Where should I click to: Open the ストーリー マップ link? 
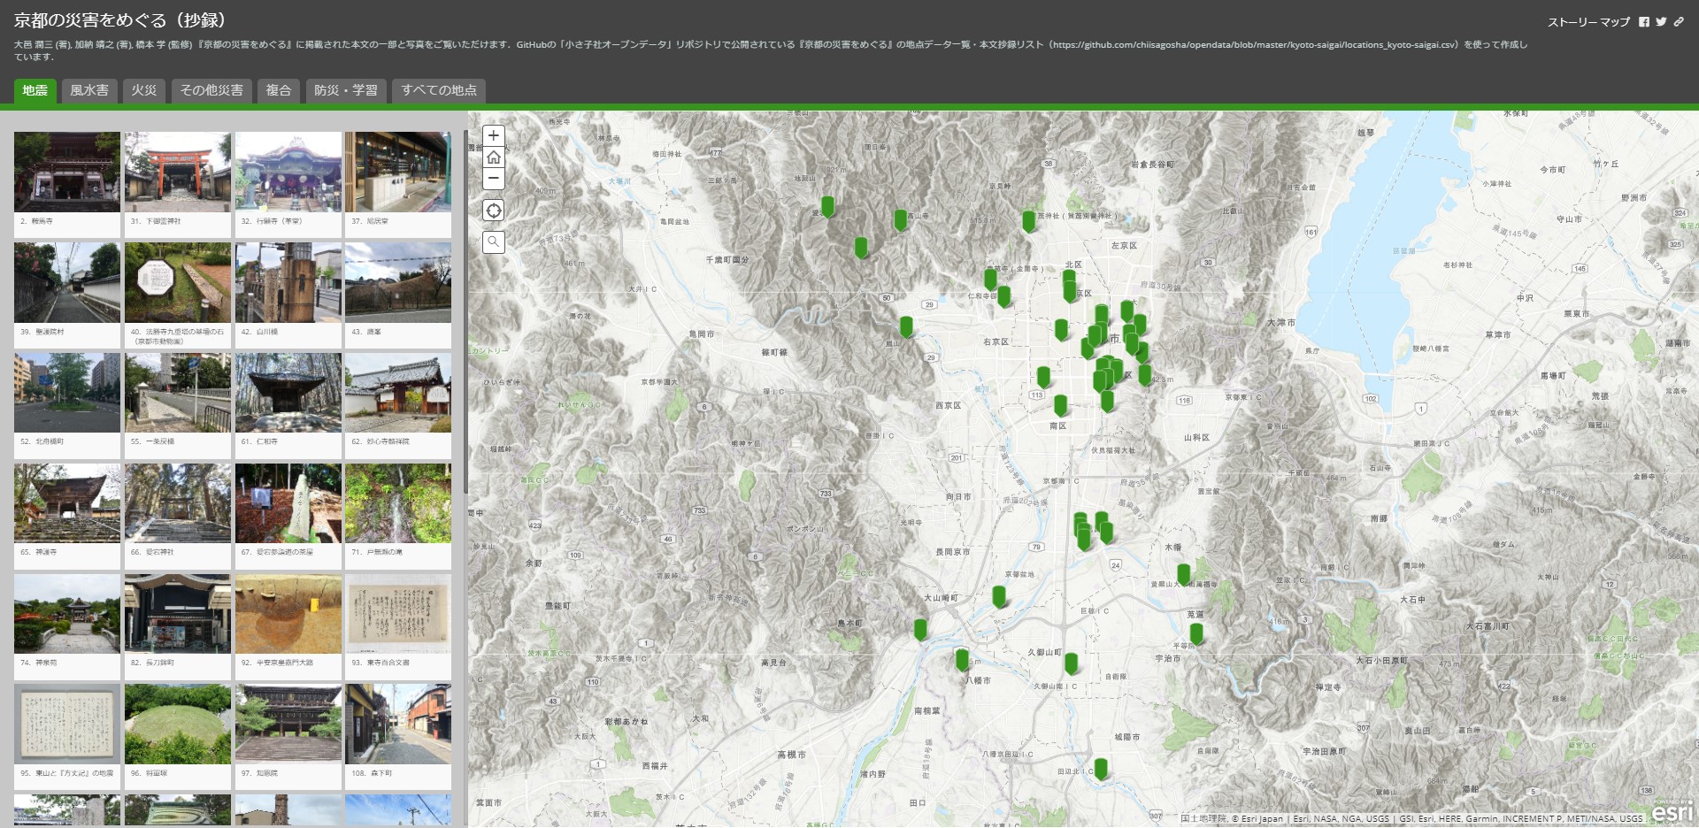[1588, 22]
